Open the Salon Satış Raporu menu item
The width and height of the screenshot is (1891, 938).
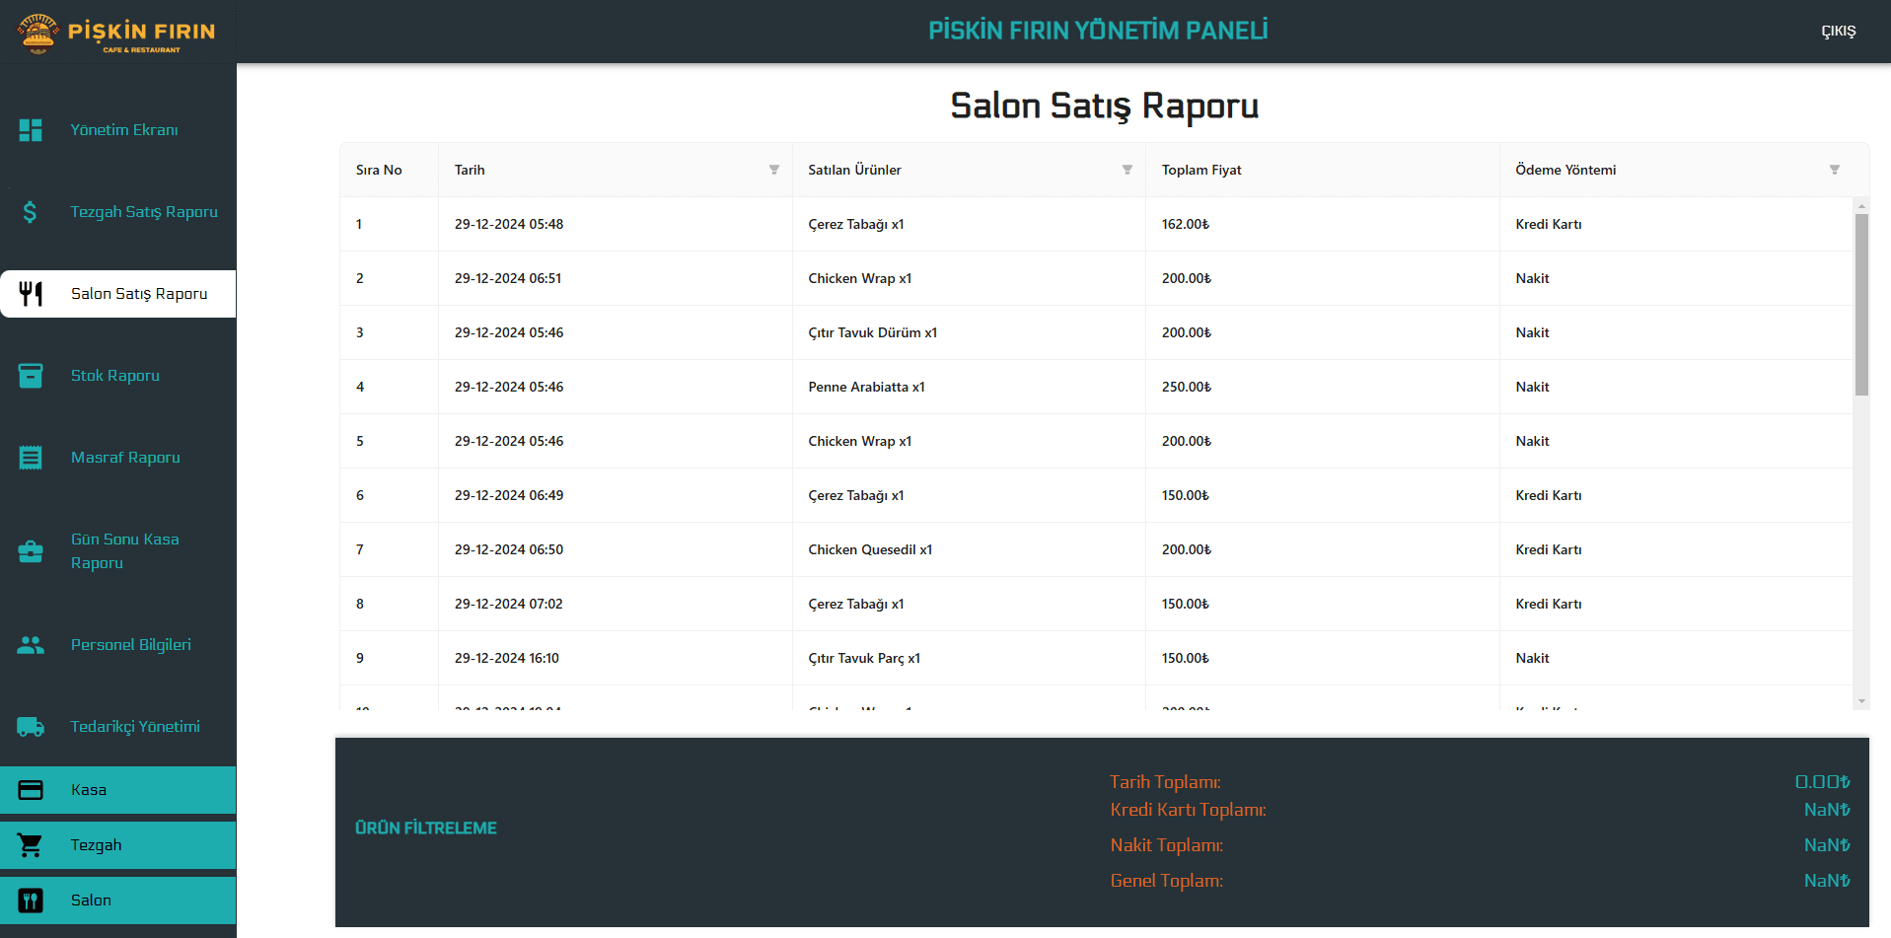tap(138, 294)
